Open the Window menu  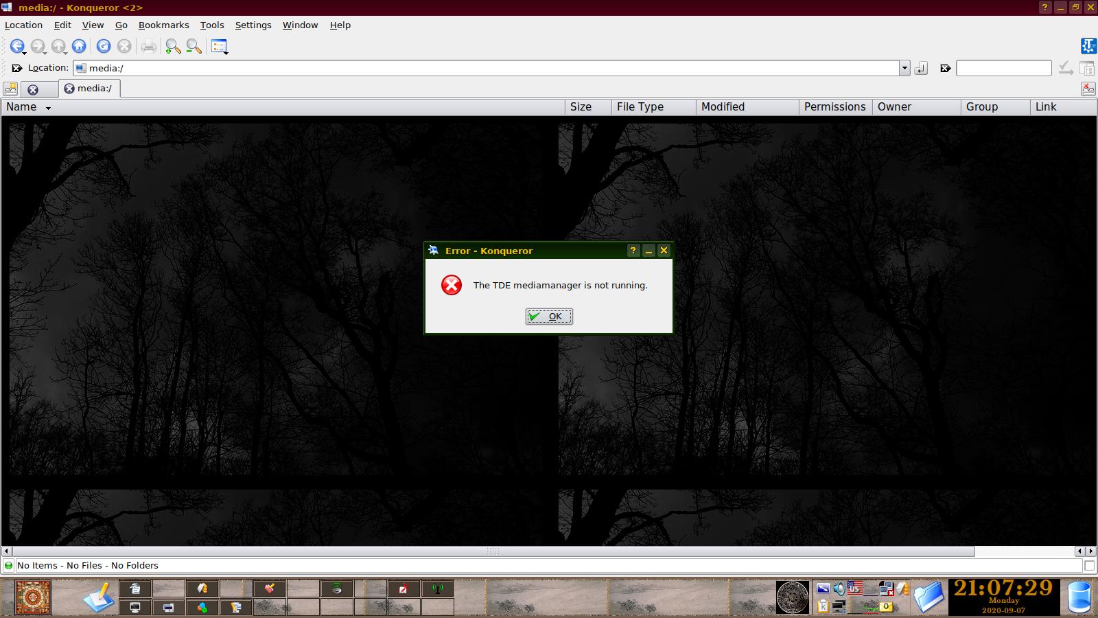[x=300, y=25]
